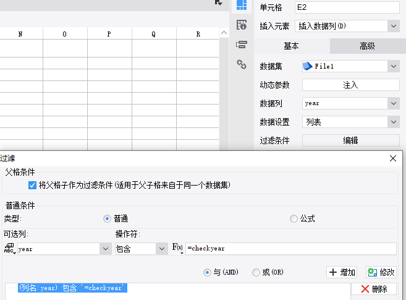The width and height of the screenshot is (406, 300).
Task: Toggle parent cell as filter condition checkbox
Action: pos(32,185)
